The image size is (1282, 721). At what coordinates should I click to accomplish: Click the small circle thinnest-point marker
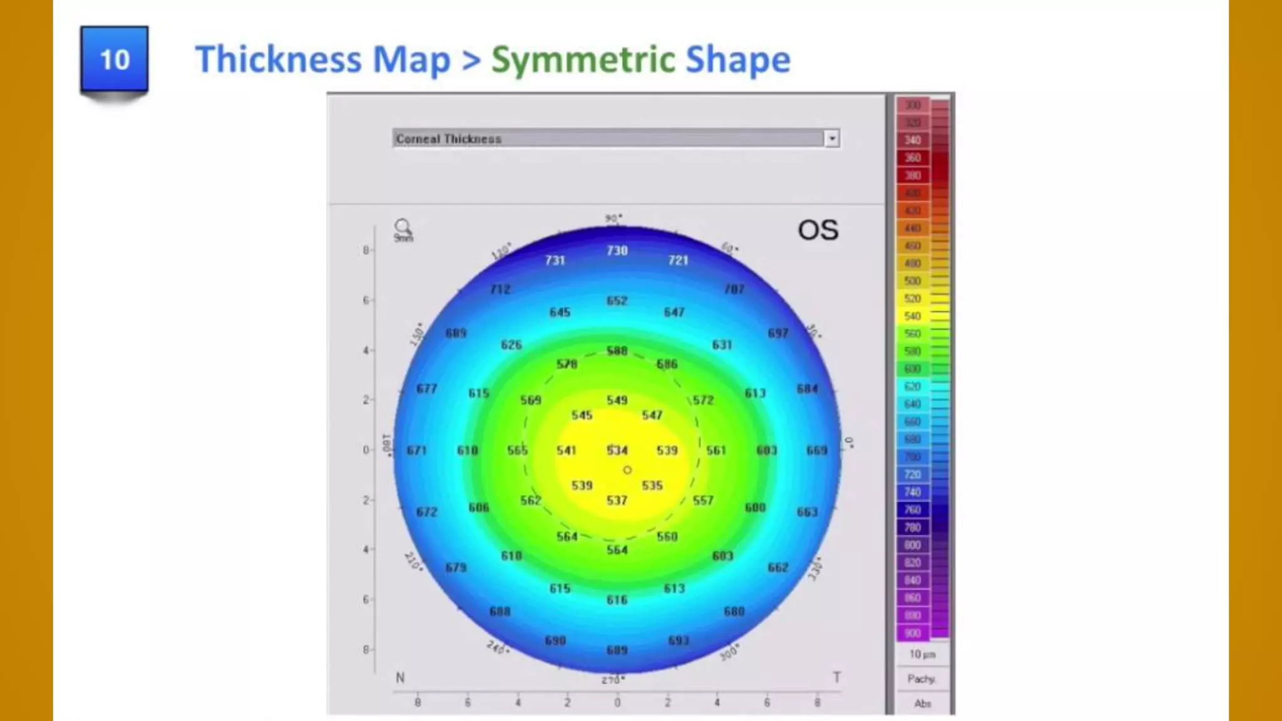tap(627, 469)
